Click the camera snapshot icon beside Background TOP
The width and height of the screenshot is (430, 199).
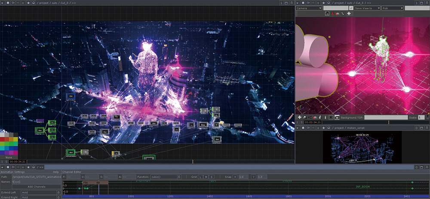point(337,117)
